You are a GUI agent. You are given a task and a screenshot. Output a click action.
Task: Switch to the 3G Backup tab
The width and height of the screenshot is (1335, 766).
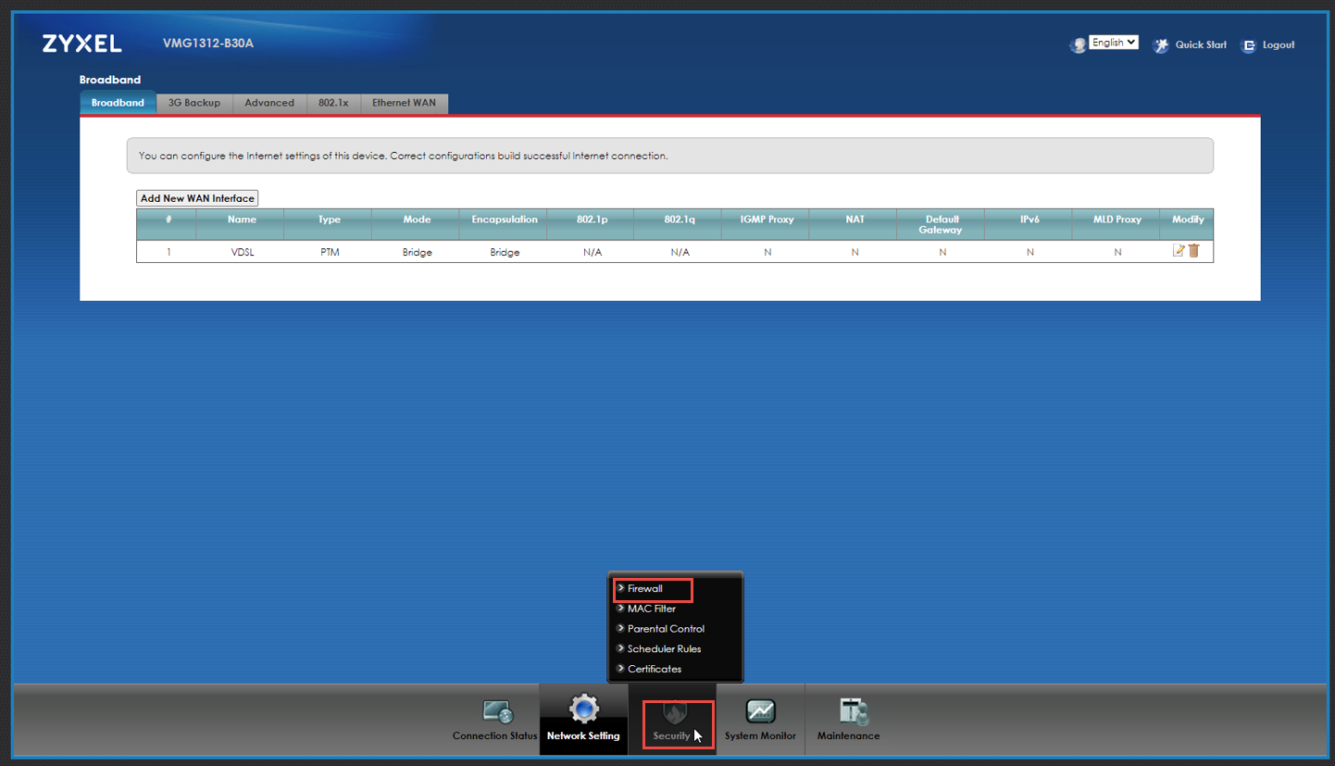(x=194, y=103)
